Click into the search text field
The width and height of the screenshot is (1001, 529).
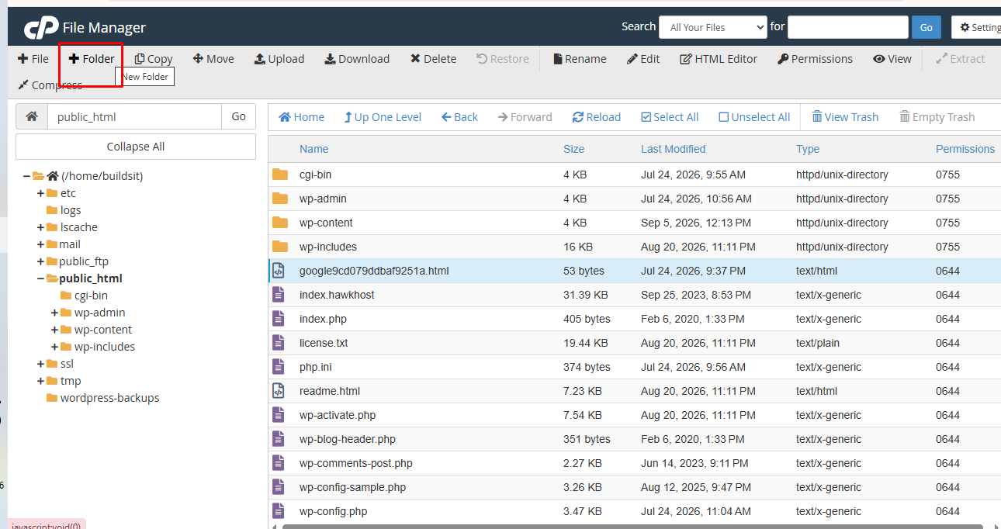[847, 27]
